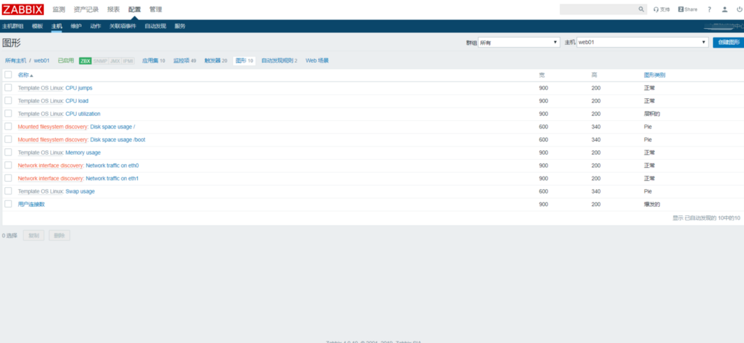Viewport: 744px width, 343px height.
Task: Open the 主机 web01 dropdown
Action: (x=642, y=43)
